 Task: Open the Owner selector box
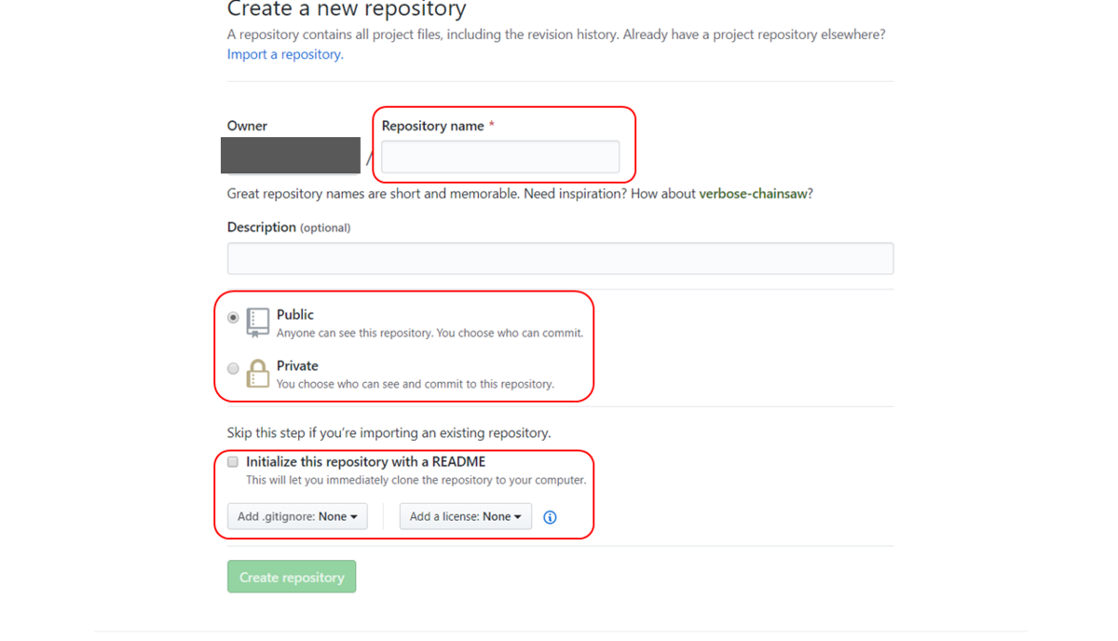click(x=291, y=156)
